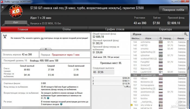
Task: Select player scotslad1983 [2] row
Action: [159, 59]
